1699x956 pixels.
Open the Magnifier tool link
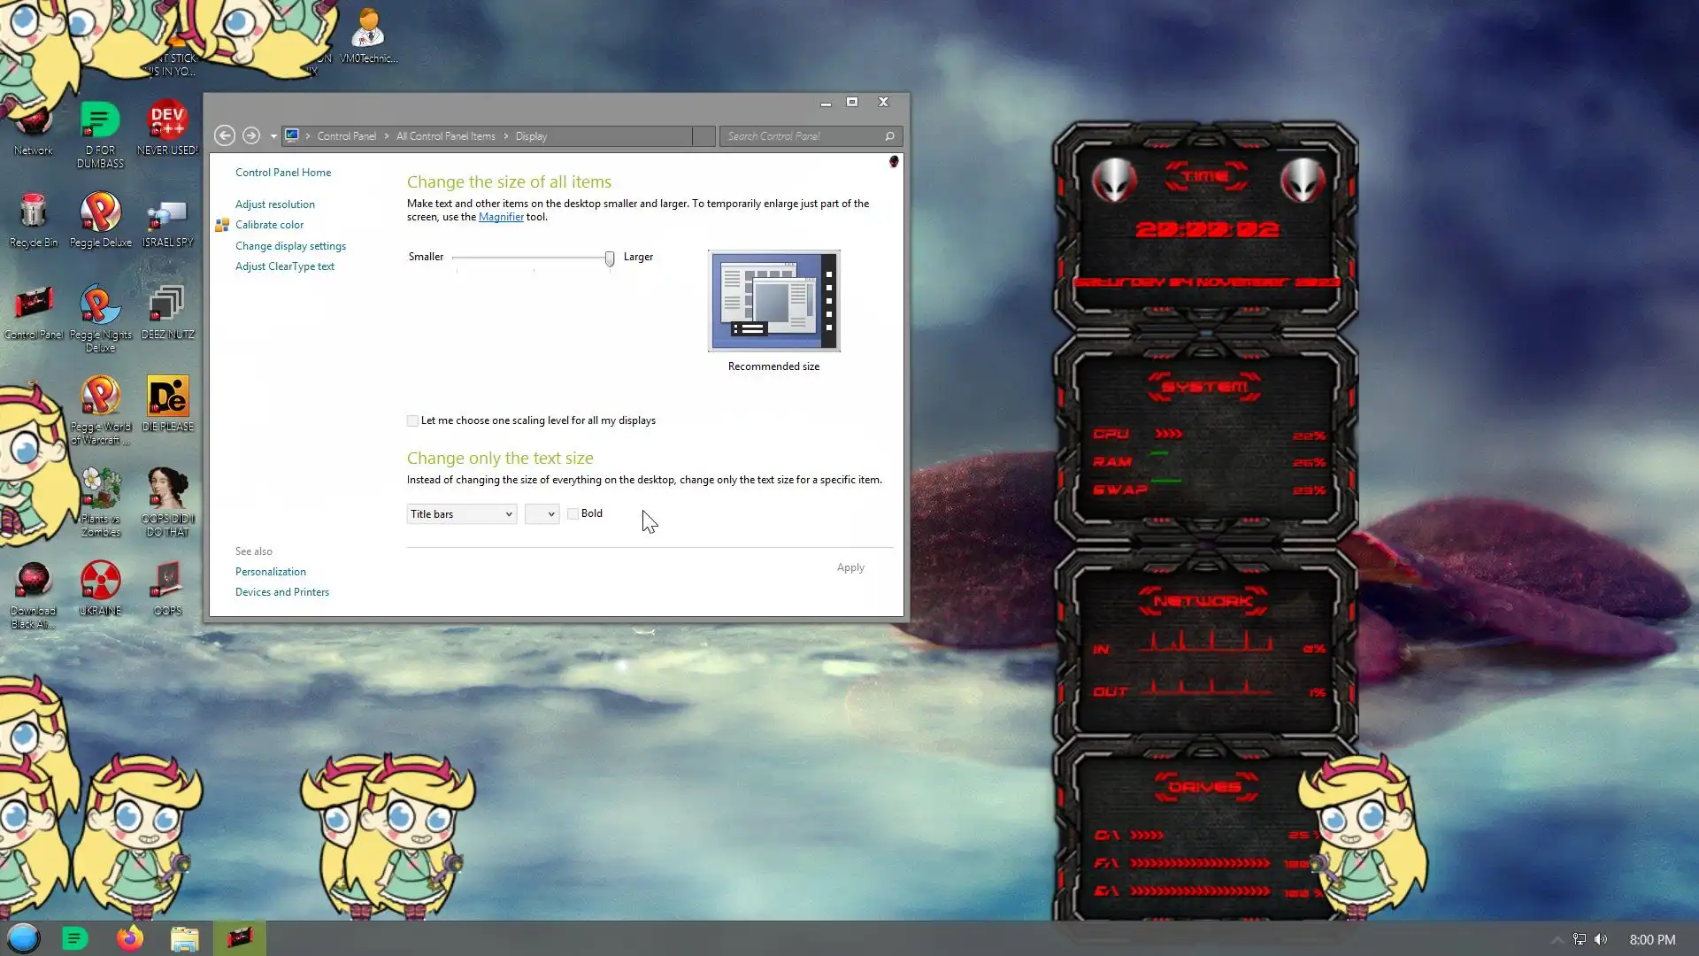[501, 217]
